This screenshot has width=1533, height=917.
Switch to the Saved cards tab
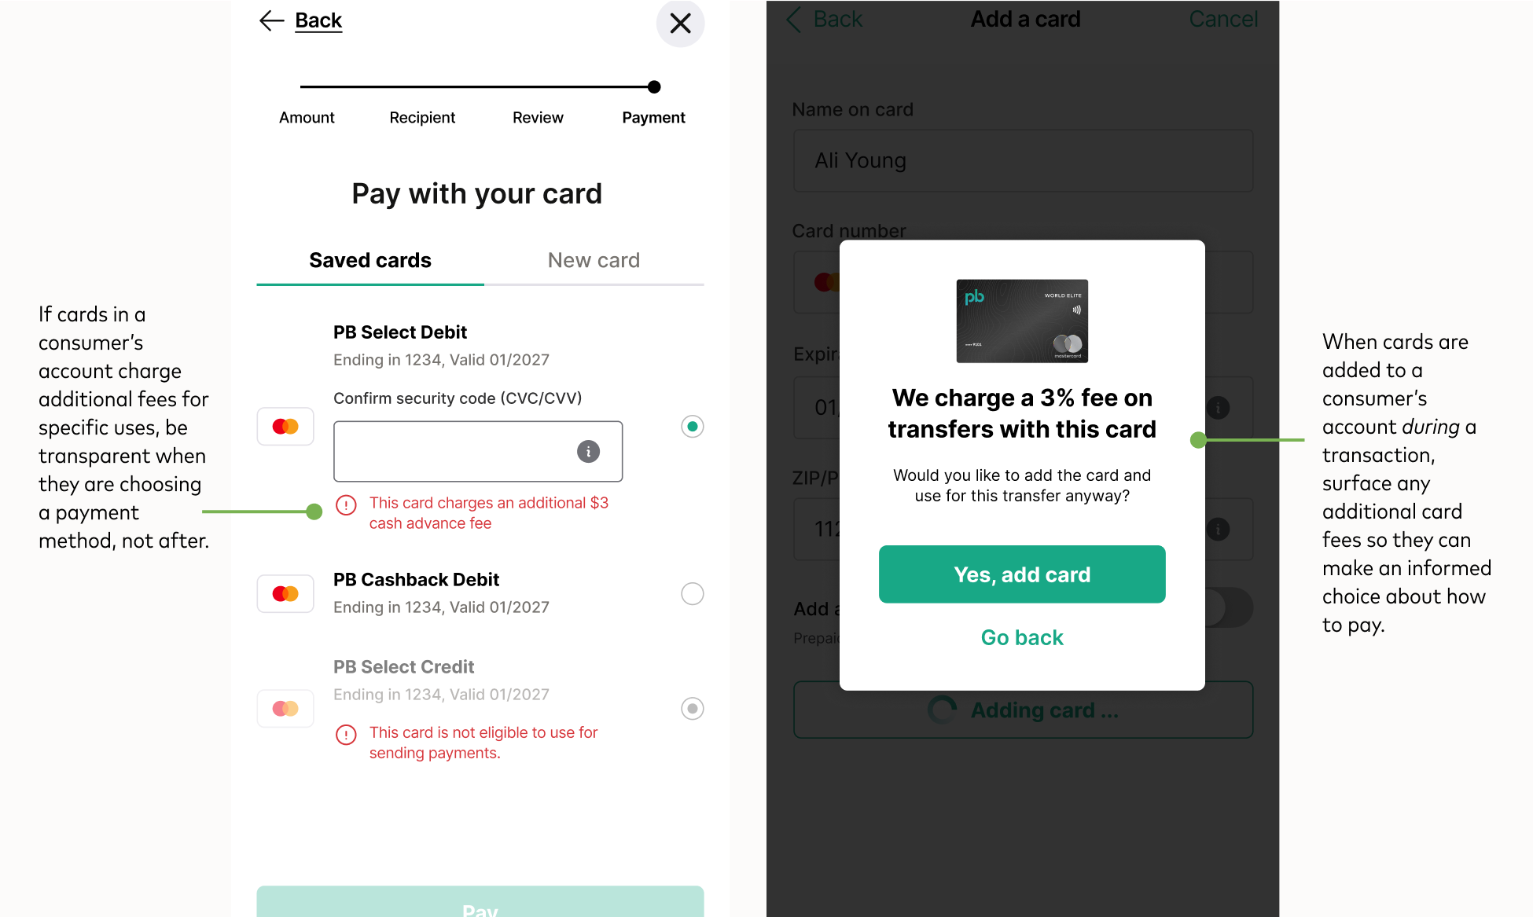tap(370, 261)
